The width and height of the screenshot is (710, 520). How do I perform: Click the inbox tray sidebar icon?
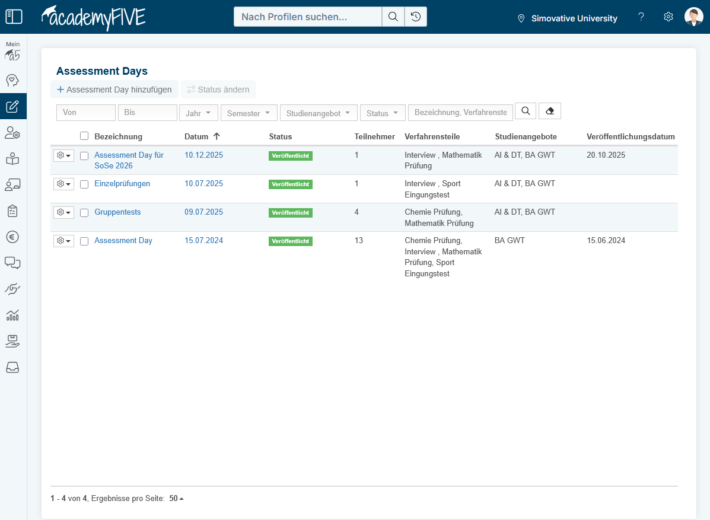tap(13, 368)
